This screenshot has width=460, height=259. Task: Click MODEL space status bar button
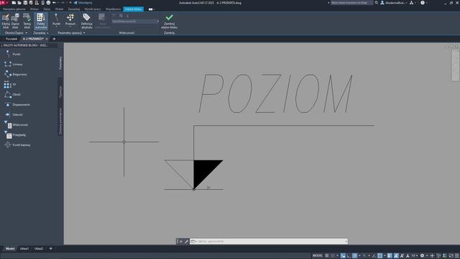point(318,256)
